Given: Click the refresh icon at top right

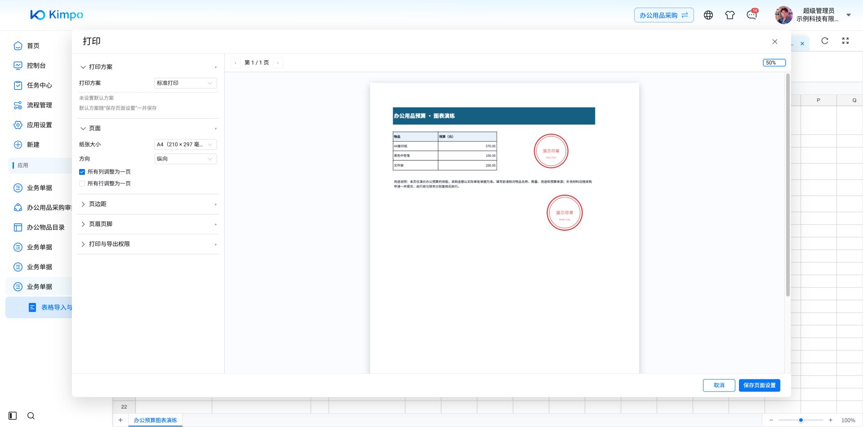Looking at the screenshot, I should pyautogui.click(x=825, y=41).
